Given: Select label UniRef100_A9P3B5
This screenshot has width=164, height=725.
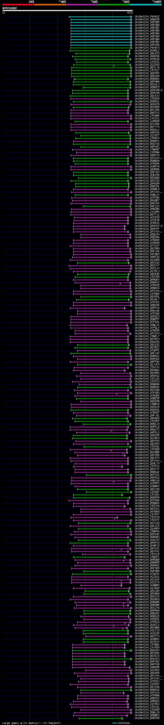Looking at the screenshot, I should [147, 31].
